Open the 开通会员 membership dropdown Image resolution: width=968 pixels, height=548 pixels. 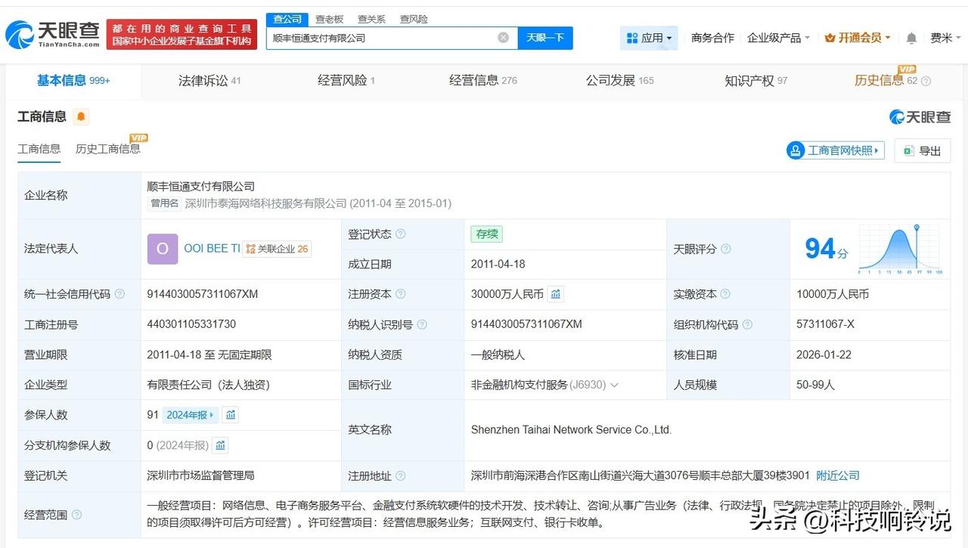point(858,38)
